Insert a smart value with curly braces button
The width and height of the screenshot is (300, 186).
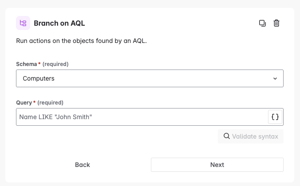(x=275, y=117)
